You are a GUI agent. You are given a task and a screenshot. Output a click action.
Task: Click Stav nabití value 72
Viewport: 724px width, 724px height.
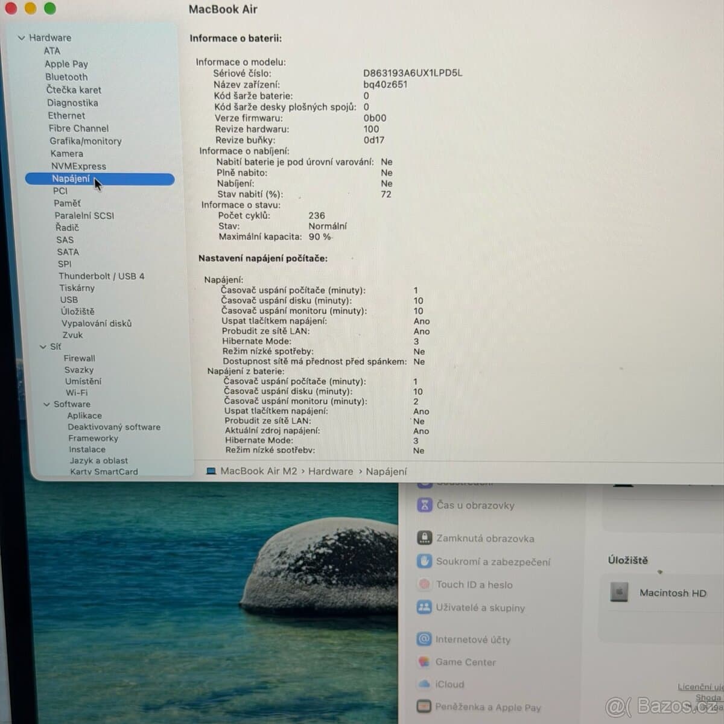(386, 194)
